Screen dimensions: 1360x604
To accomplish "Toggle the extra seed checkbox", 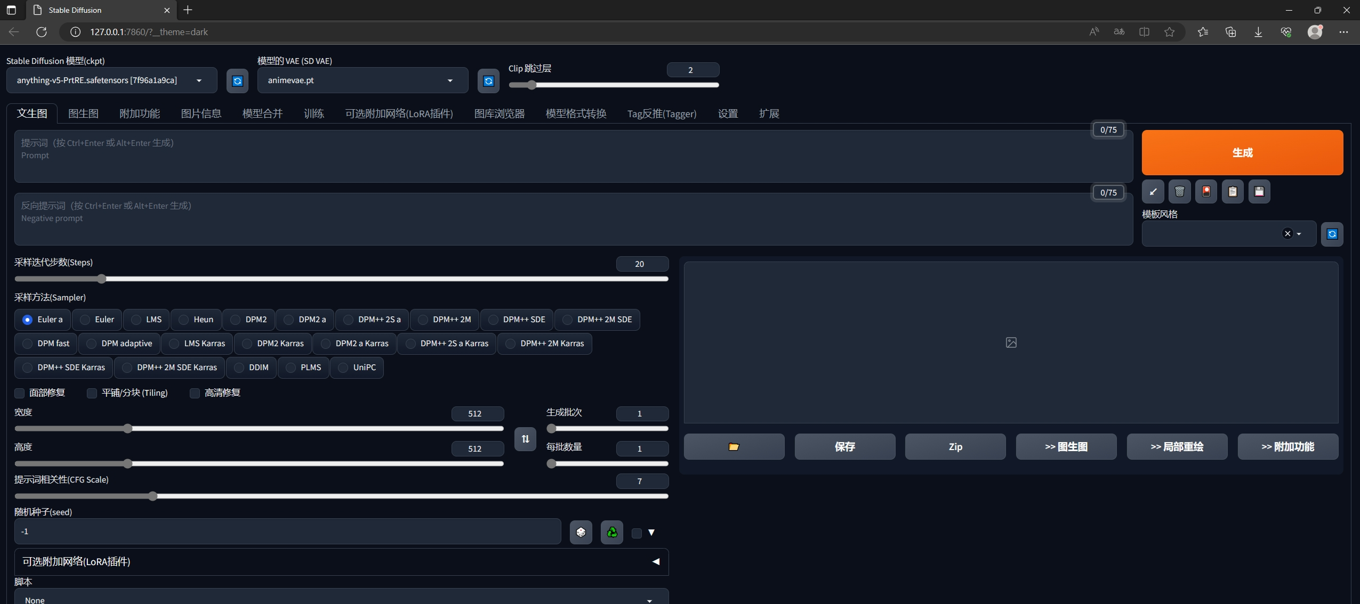I will (637, 533).
